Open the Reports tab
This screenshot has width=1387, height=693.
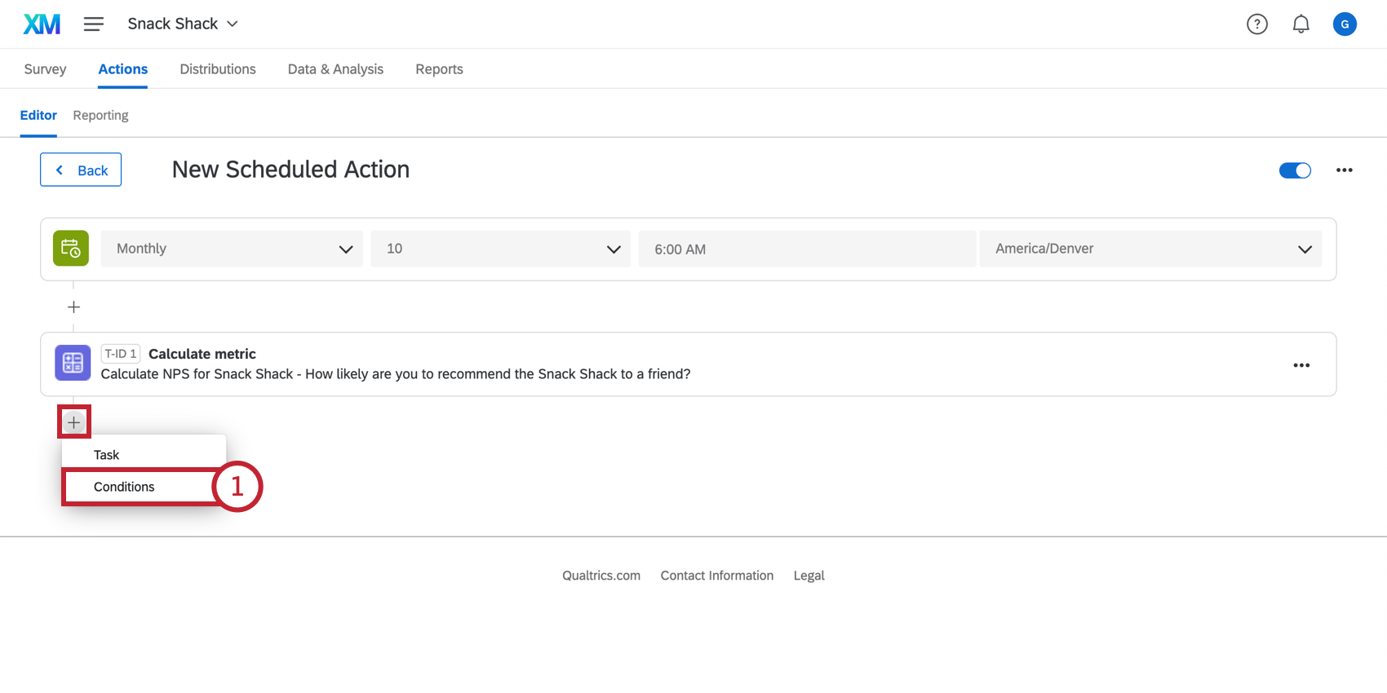439,69
